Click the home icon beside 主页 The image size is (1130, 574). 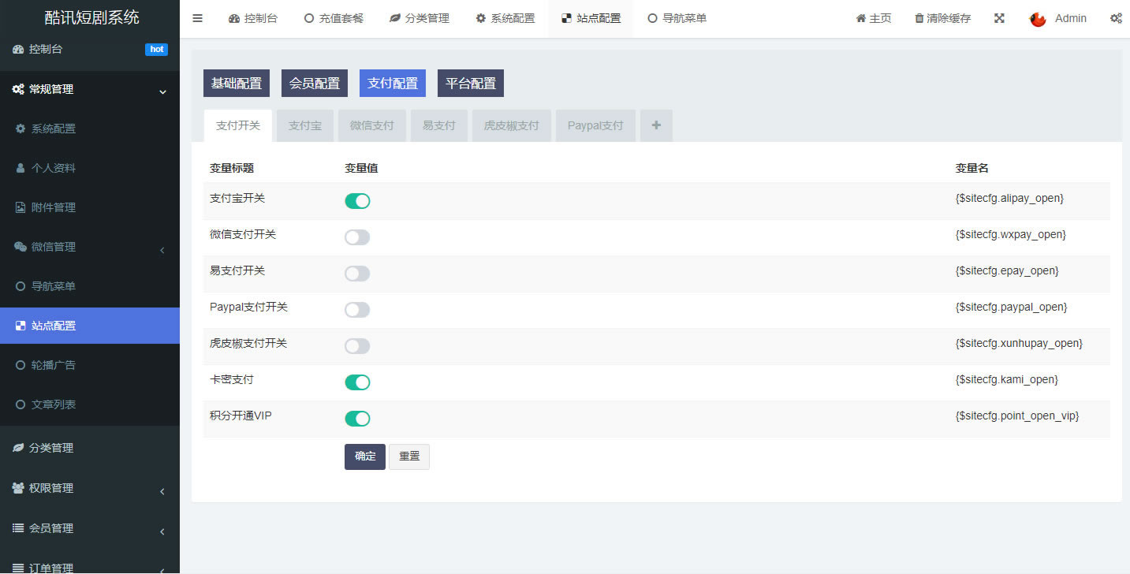pos(861,18)
